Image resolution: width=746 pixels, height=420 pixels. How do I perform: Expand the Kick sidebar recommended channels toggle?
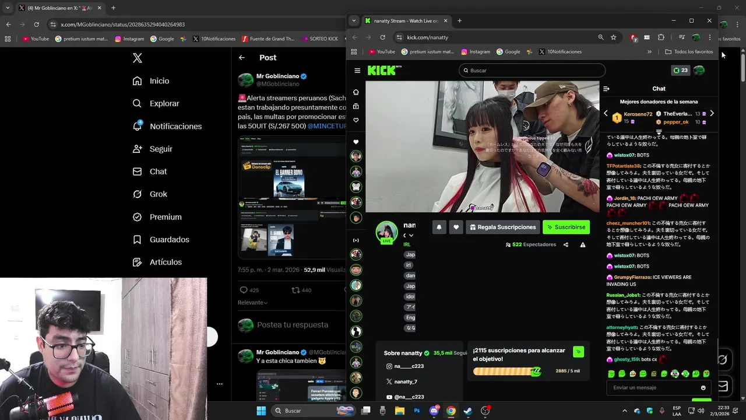click(x=356, y=240)
